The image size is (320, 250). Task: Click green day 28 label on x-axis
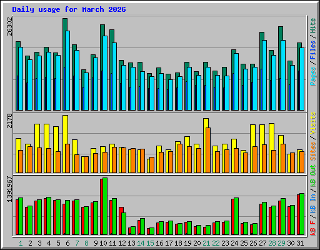coord(272,243)
